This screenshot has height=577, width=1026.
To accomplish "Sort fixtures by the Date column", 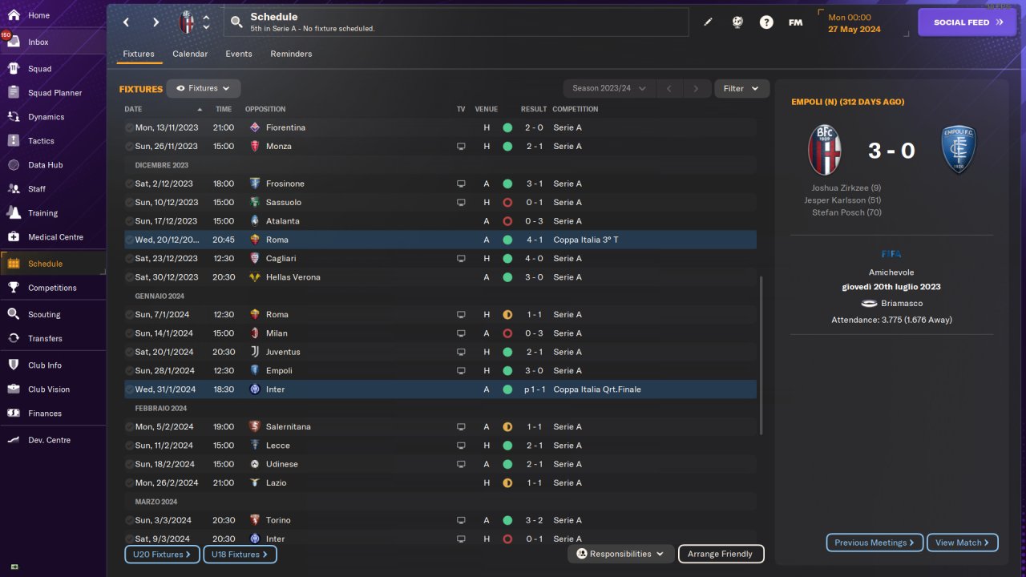I will [164, 109].
